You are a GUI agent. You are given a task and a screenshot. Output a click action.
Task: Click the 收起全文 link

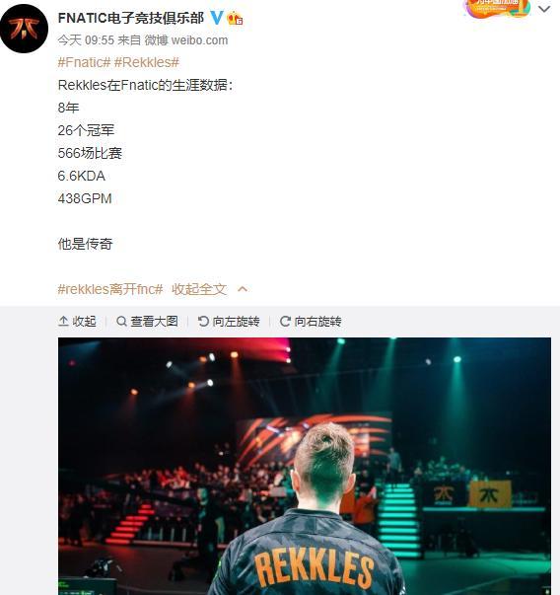199,289
